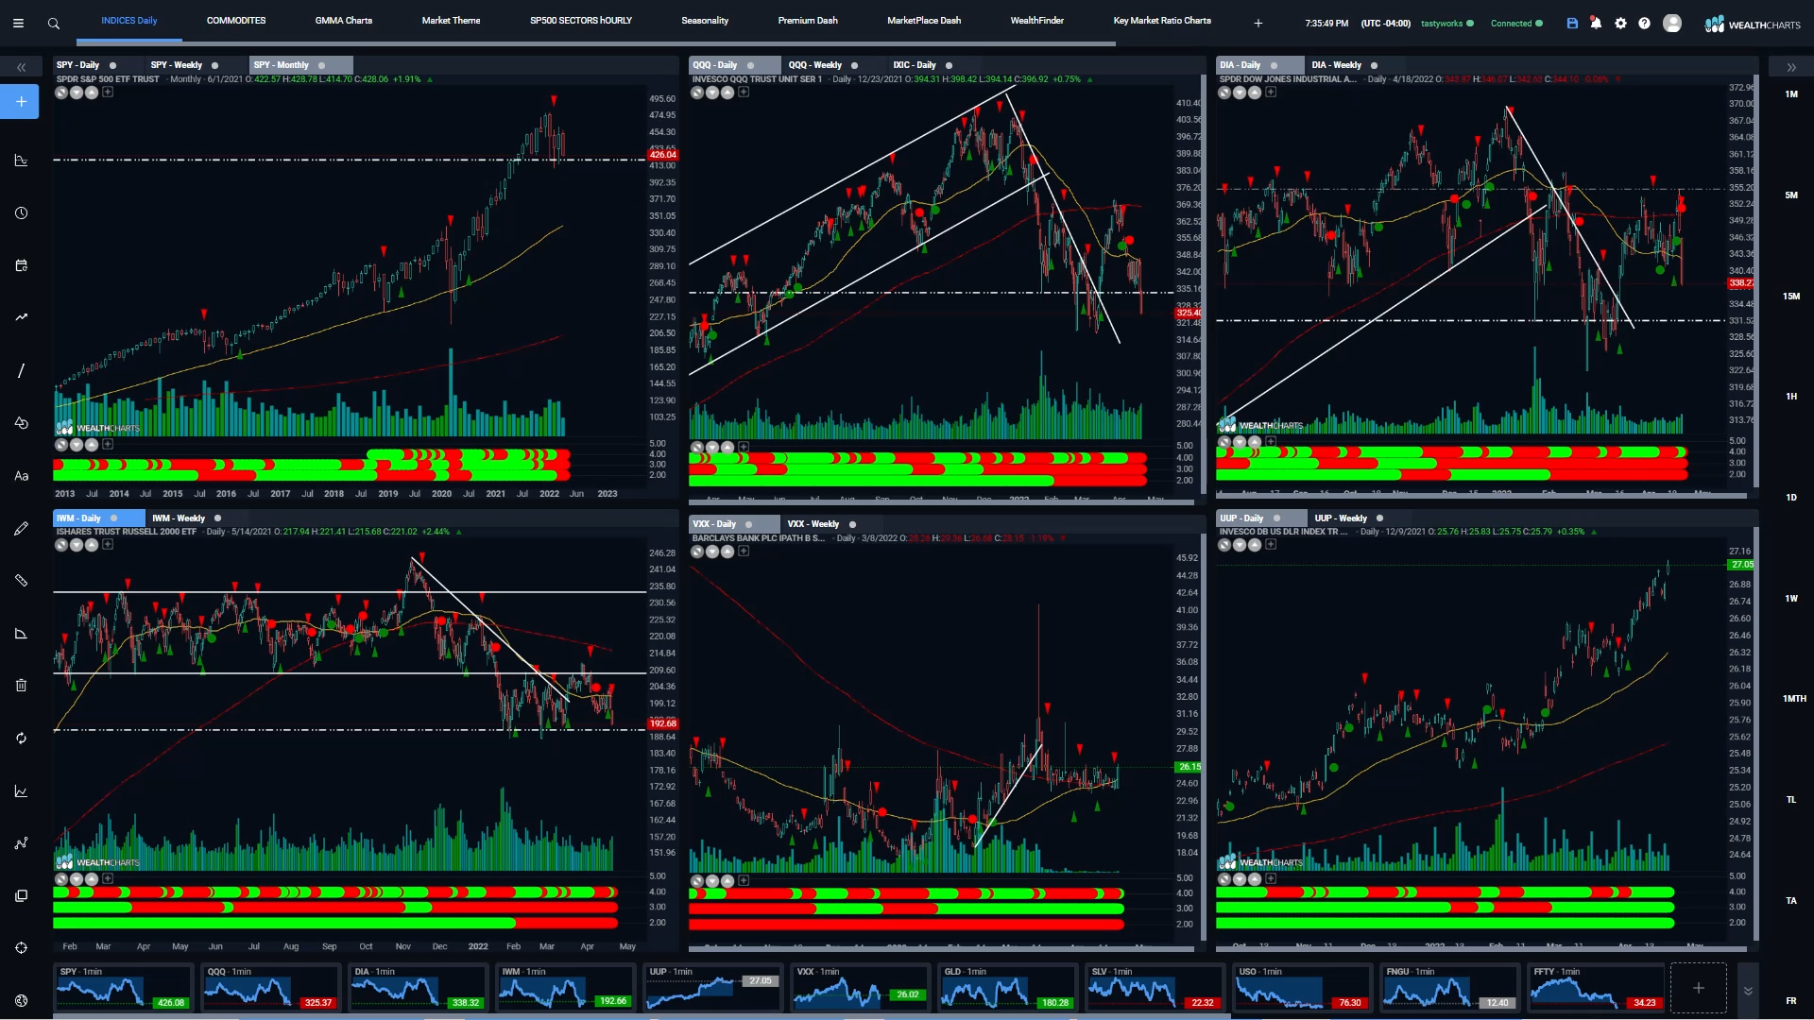Image resolution: width=1814 pixels, height=1020 pixels.
Task: Select the trend indicator arrow tool
Action: pos(21,317)
